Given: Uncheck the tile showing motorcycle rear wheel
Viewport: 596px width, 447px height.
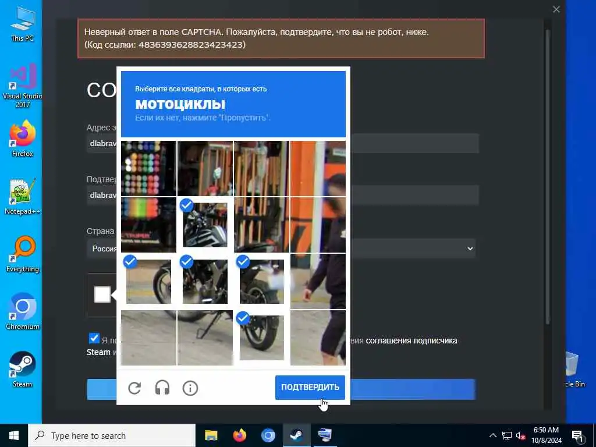Looking at the screenshot, I should point(261,338).
